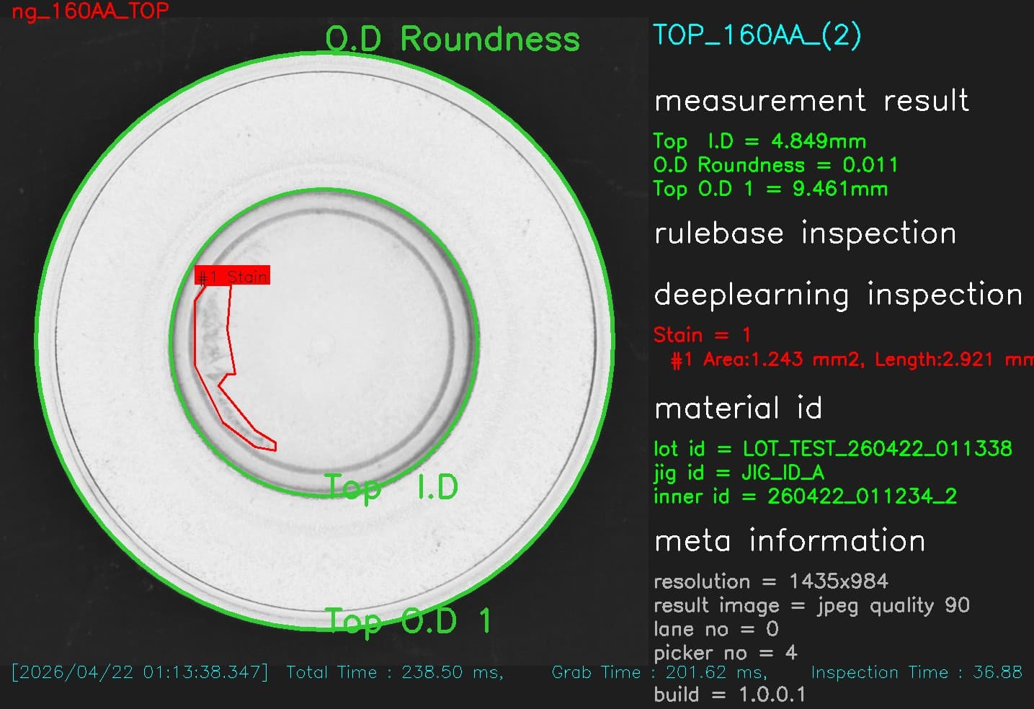This screenshot has height=709, width=1034.
Task: Click the Top O.D 1 overlay label
Action: 408,621
